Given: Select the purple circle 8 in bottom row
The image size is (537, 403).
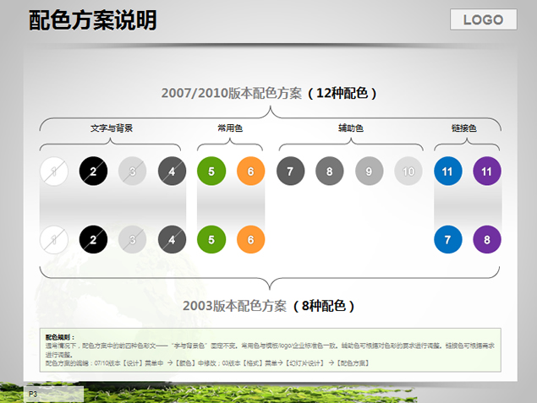Looking at the screenshot, I should 487,239.
